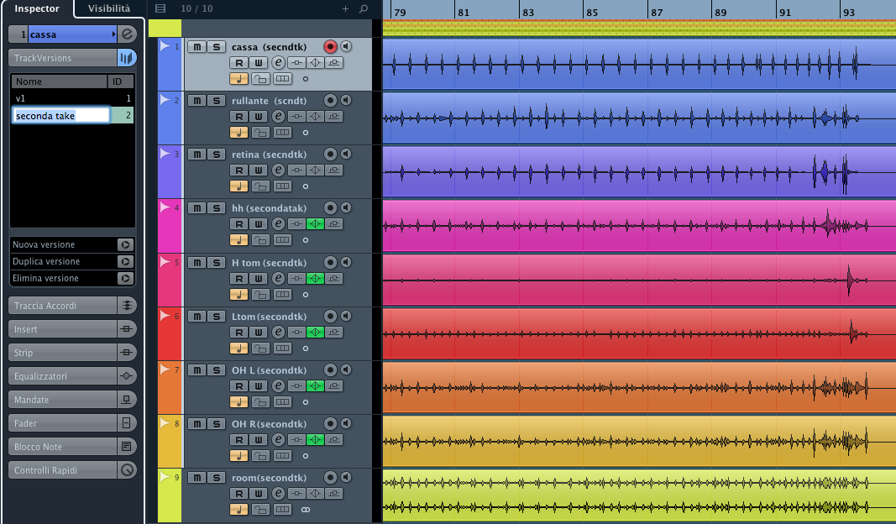
Task: Lock the H tom track
Action: [260, 294]
